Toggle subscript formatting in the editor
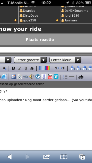The image size is (92, 163). [4, 68]
